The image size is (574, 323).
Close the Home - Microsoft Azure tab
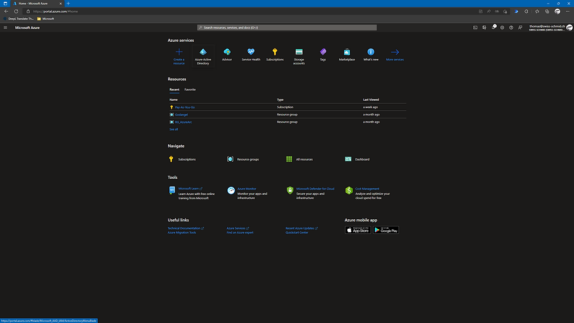click(x=60, y=4)
